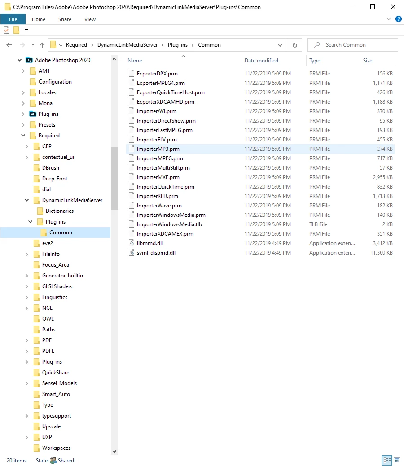Click the Adobe Photoshop 2020 folder icon
Image resolution: width=404 pixels, height=466 pixels.
(29, 60)
